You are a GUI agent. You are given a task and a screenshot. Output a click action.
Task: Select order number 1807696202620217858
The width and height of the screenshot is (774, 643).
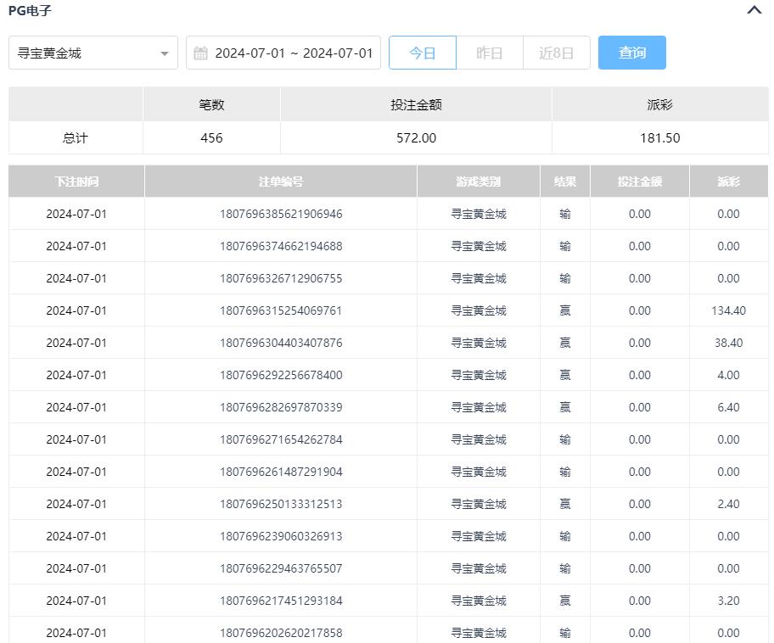pyautogui.click(x=281, y=633)
